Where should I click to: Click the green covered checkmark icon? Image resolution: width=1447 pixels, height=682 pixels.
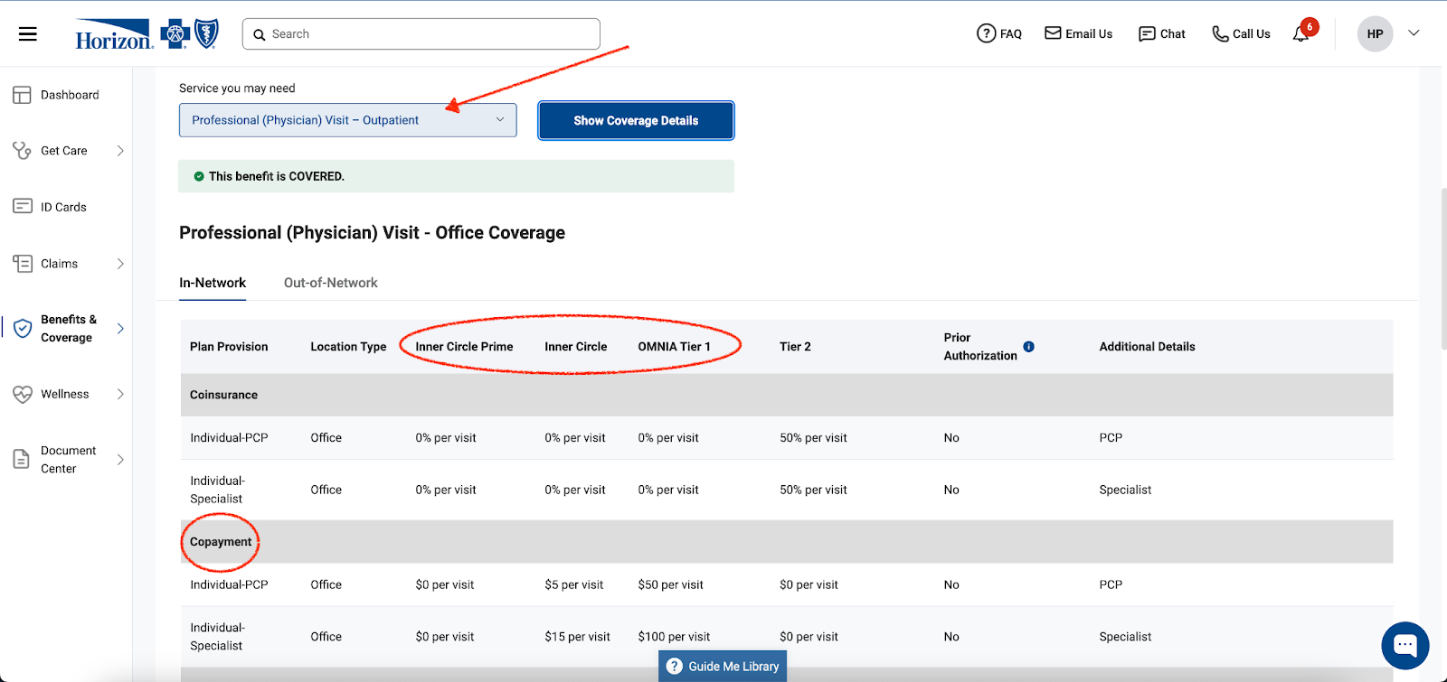click(199, 177)
